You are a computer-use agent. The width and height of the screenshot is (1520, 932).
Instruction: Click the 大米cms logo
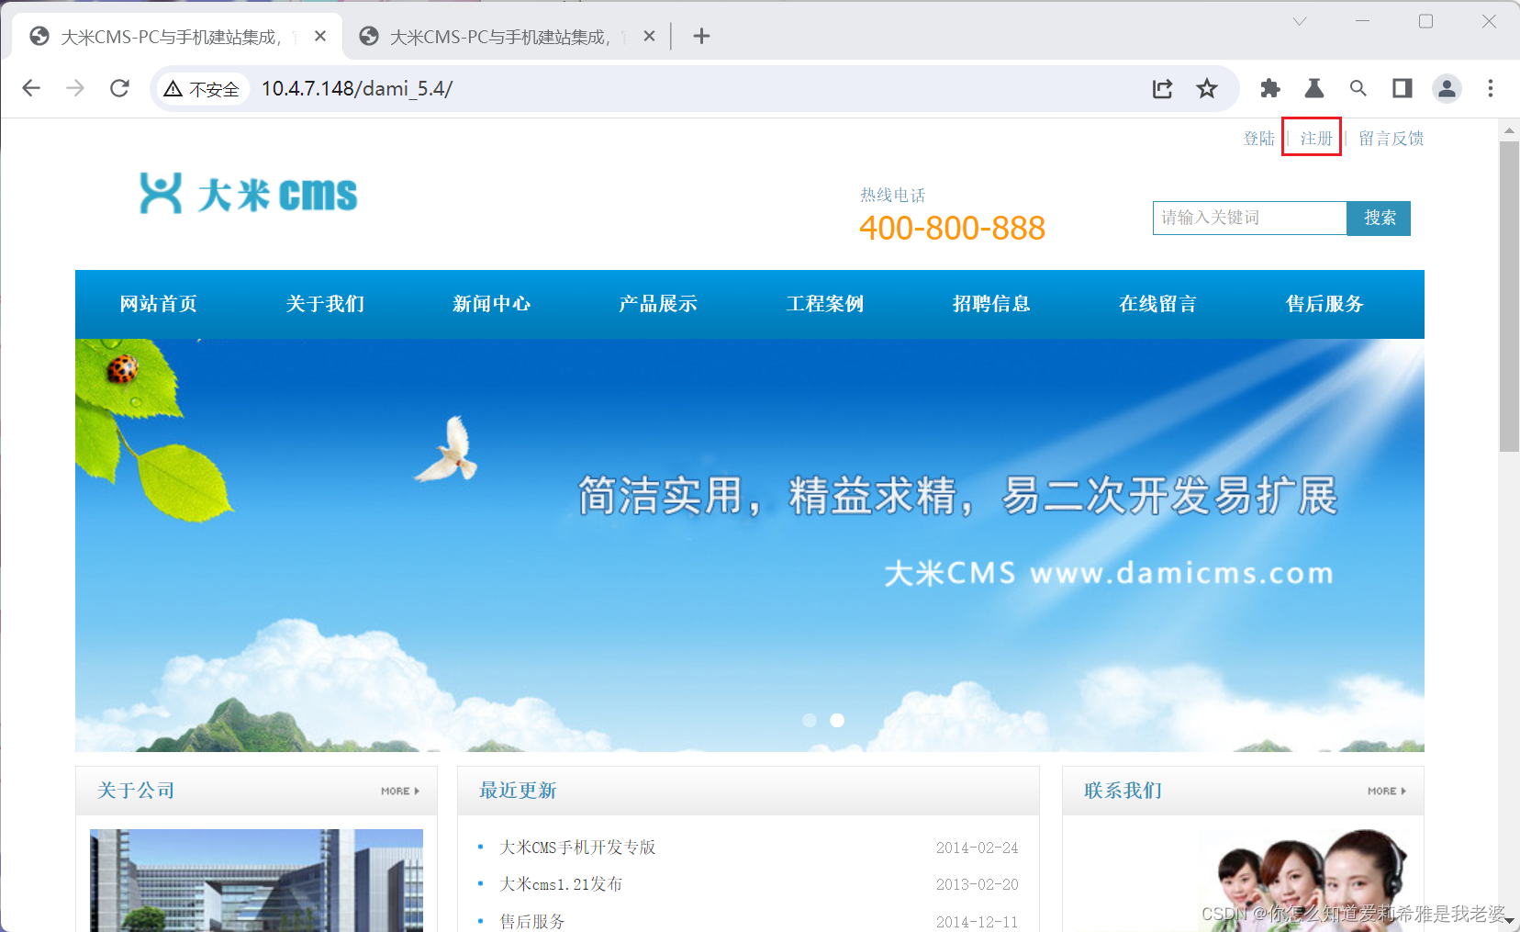(249, 194)
